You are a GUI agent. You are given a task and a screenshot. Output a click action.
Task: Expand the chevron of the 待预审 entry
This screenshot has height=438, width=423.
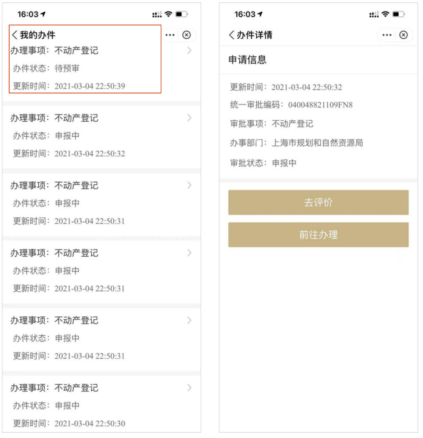(x=189, y=51)
